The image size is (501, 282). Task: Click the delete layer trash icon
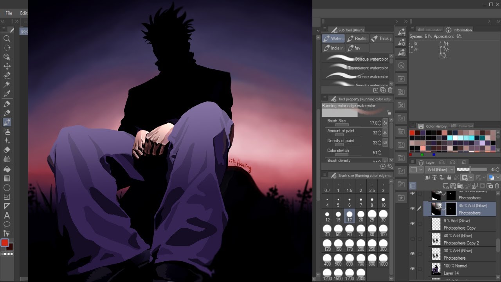tap(497, 186)
